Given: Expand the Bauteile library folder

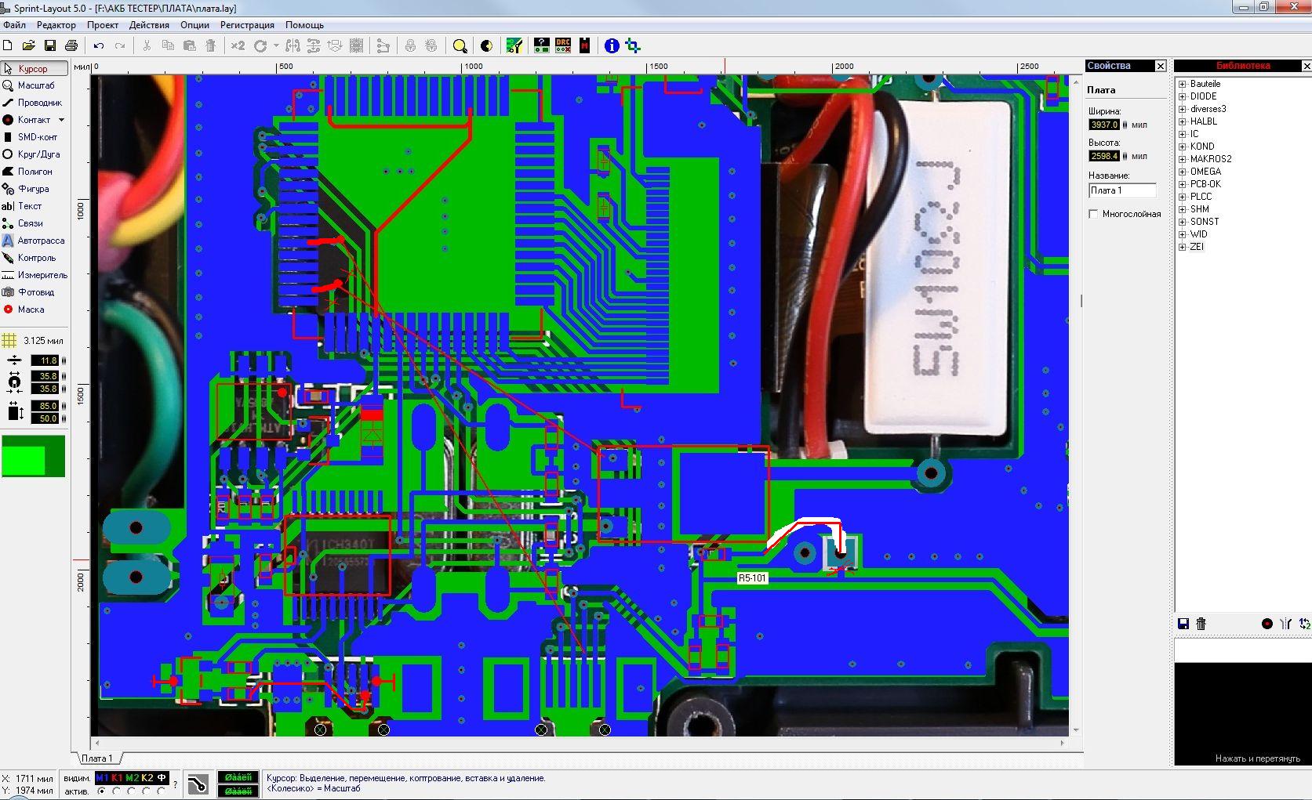Looking at the screenshot, I should [1183, 84].
